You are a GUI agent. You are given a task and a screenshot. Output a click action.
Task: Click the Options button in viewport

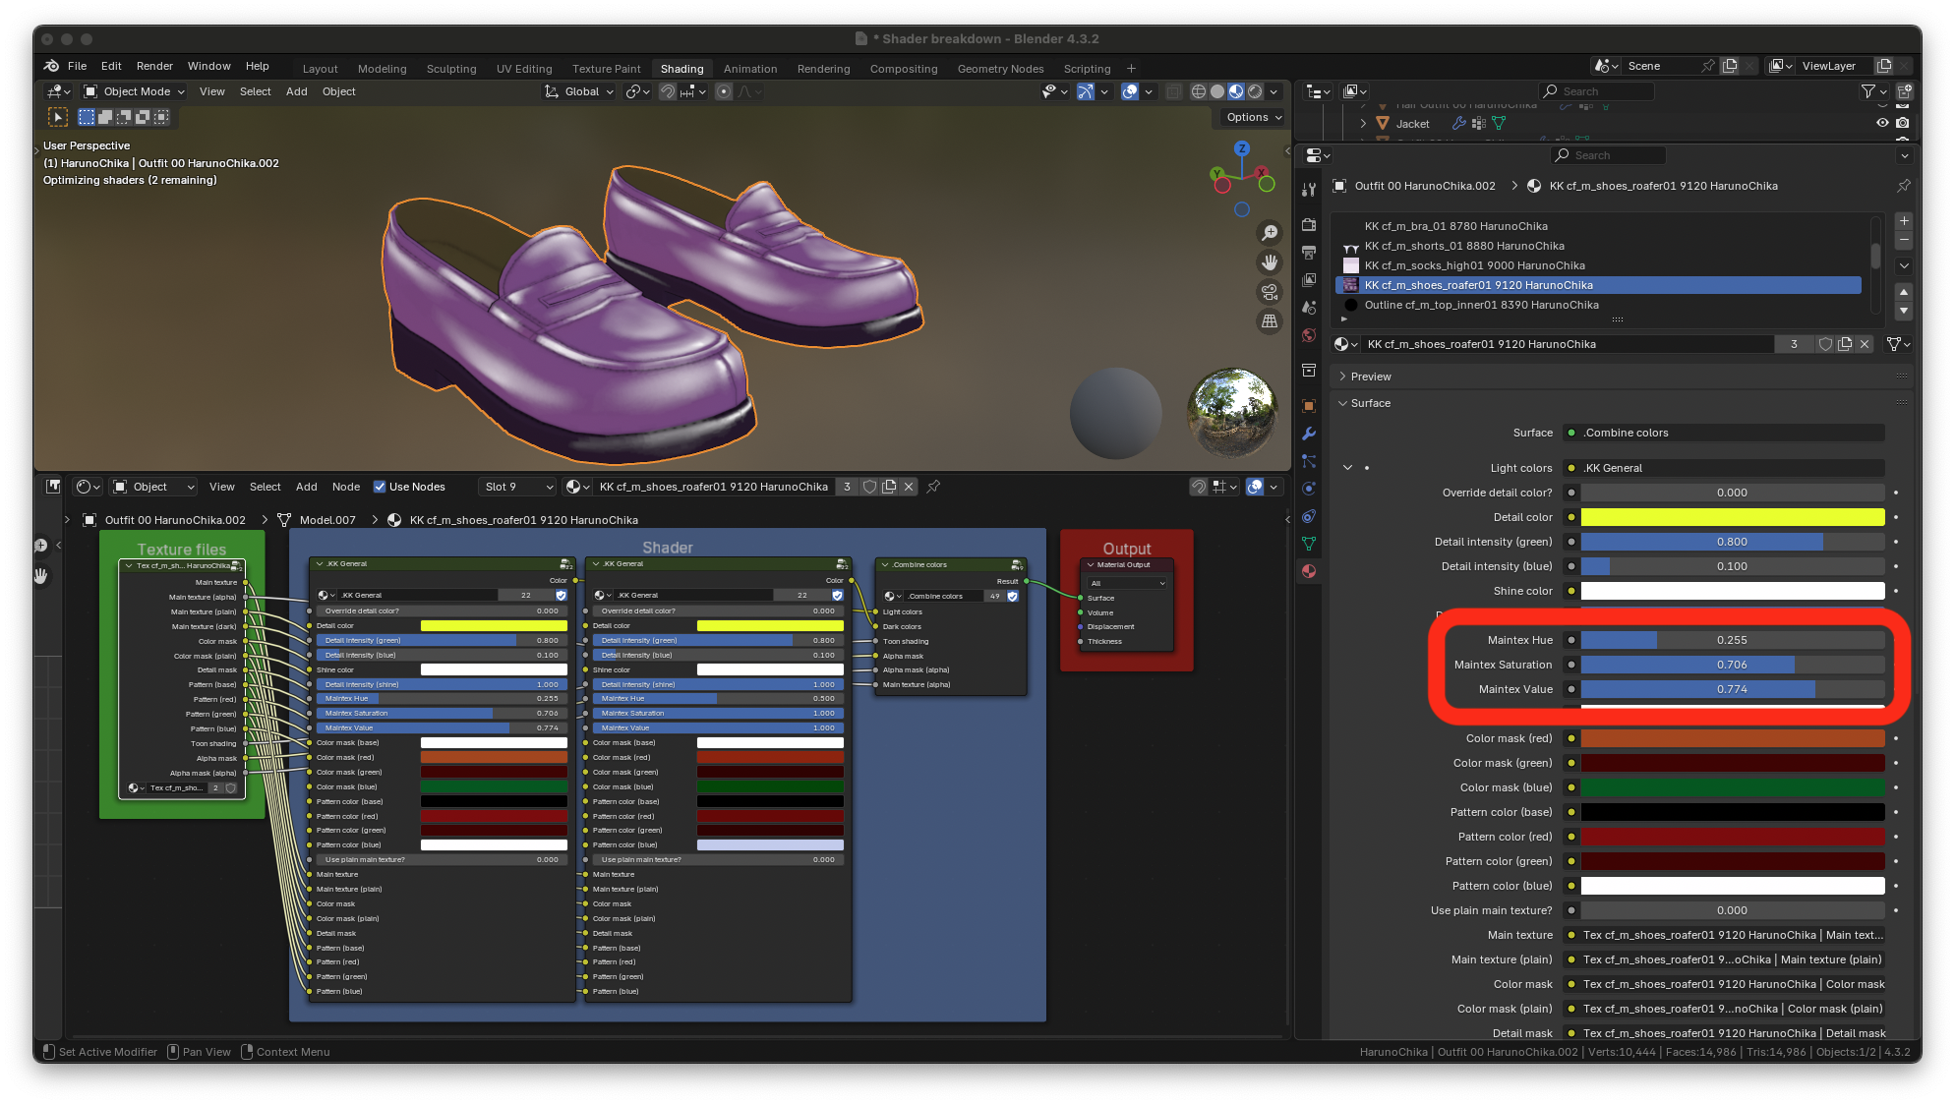coord(1254,117)
